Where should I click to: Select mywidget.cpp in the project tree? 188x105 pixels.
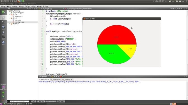19,22
